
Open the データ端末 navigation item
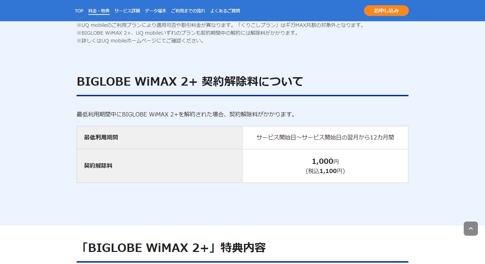[155, 11]
